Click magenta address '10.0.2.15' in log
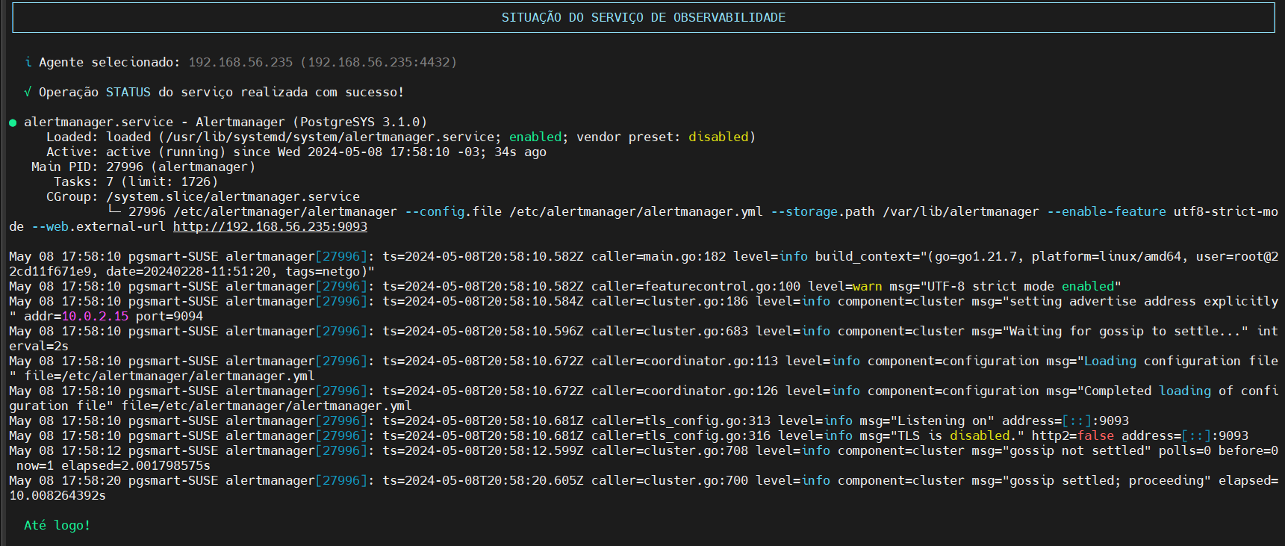The height and width of the screenshot is (546, 1285). click(95, 316)
